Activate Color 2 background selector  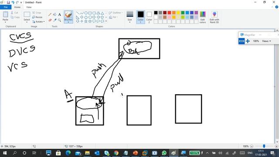149,17
